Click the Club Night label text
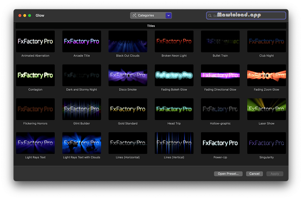Image resolution: width=302 pixels, height=199 pixels. [267, 56]
